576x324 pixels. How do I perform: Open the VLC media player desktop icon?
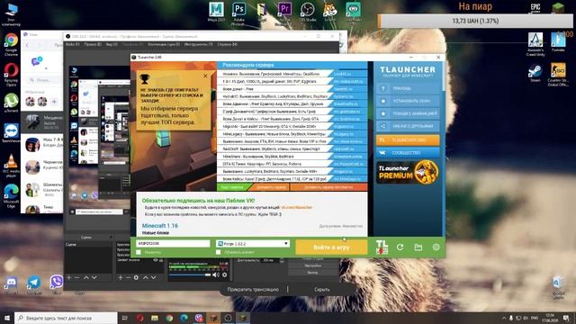point(11,166)
